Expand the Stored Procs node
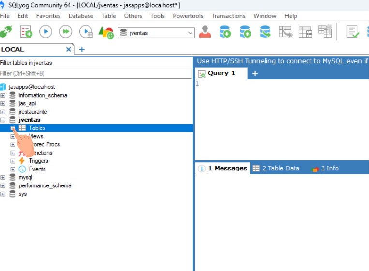 pos(13,145)
